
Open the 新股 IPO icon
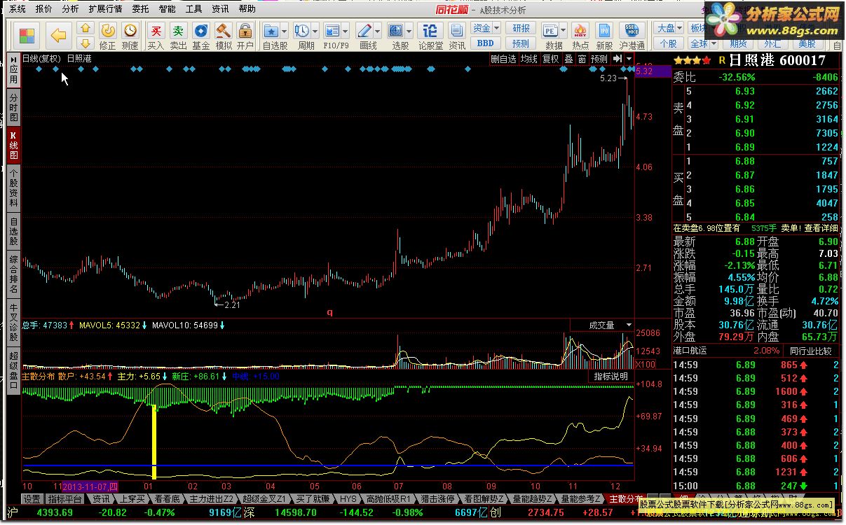[x=603, y=36]
